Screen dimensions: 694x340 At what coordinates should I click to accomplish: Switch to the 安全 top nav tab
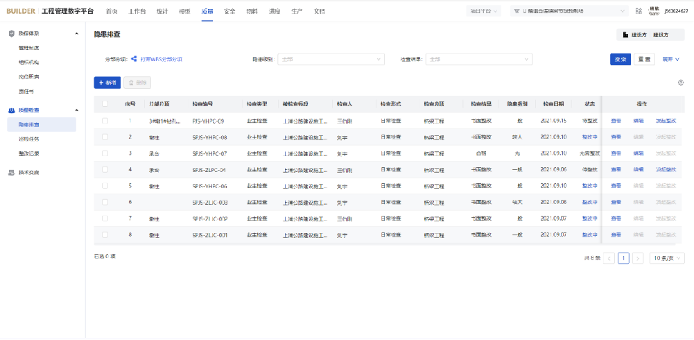click(229, 11)
